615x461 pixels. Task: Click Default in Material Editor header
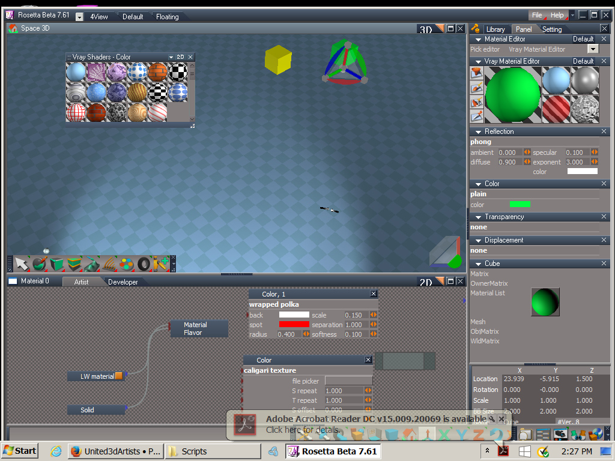[x=583, y=39]
